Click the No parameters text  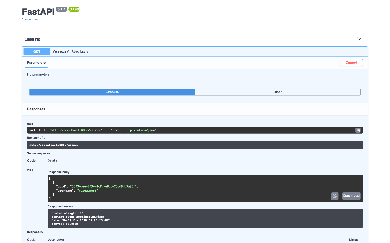click(38, 75)
